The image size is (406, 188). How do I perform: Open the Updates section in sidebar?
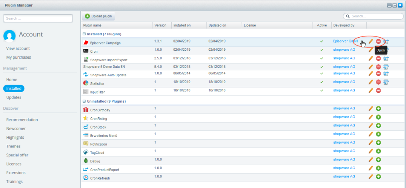[x=14, y=97]
